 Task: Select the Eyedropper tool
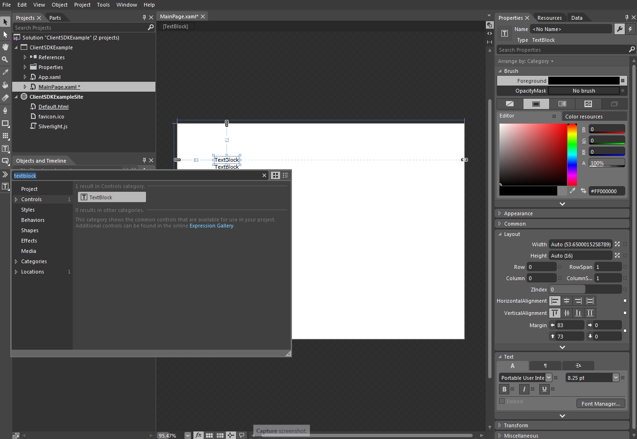[x=5, y=72]
